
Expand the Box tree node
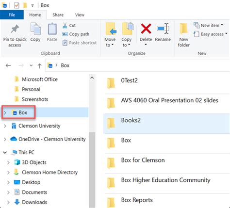tap(5, 112)
